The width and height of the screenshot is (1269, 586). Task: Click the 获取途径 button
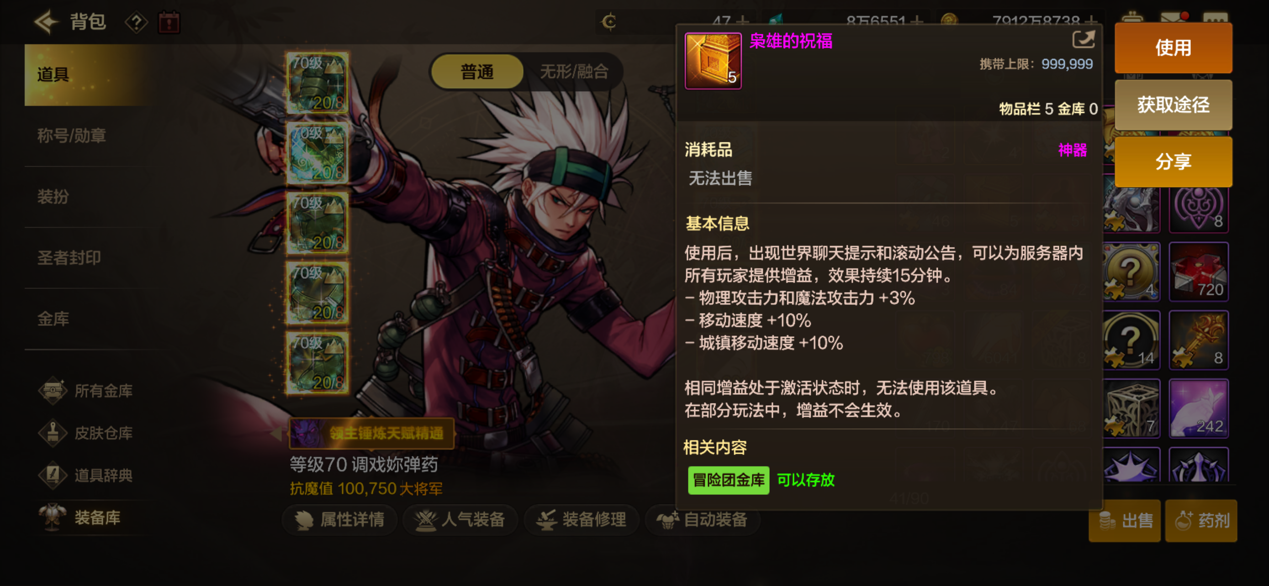click(x=1173, y=105)
